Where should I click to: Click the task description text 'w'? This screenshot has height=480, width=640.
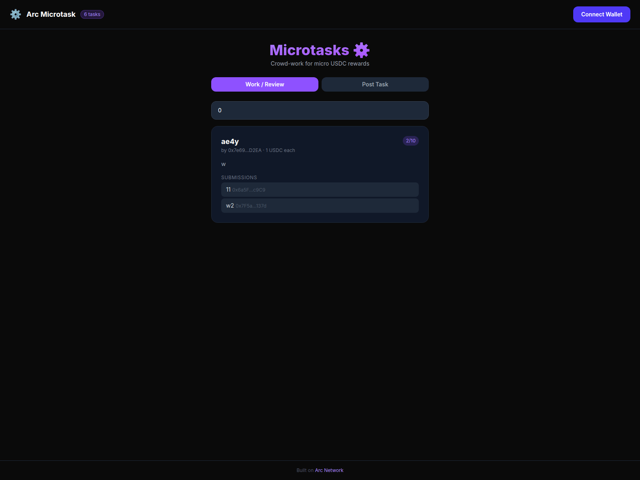click(x=223, y=164)
